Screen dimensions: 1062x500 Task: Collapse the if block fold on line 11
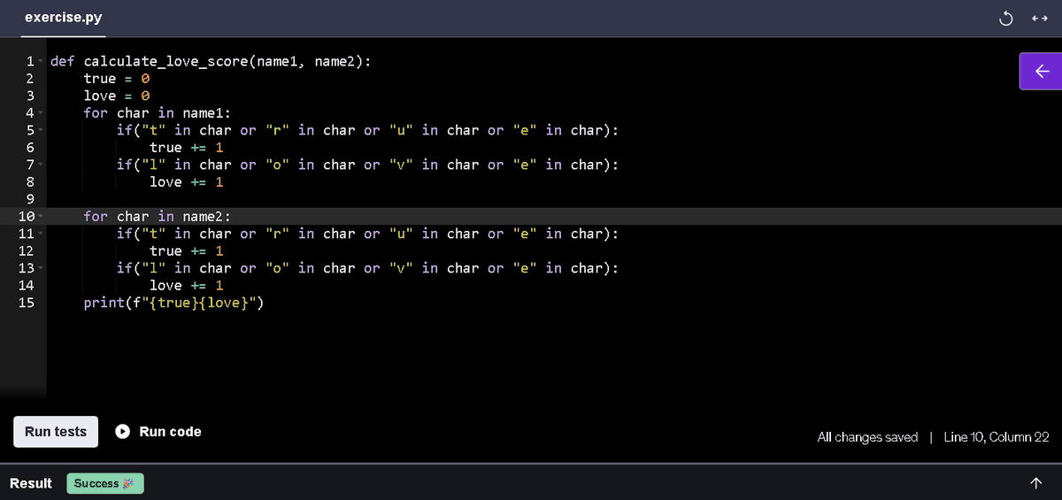click(42, 235)
